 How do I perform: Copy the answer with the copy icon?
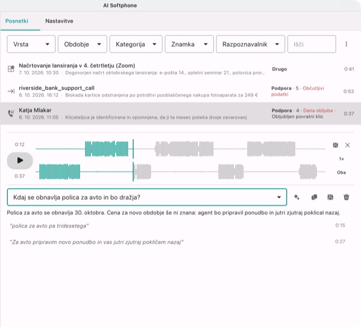(x=314, y=197)
